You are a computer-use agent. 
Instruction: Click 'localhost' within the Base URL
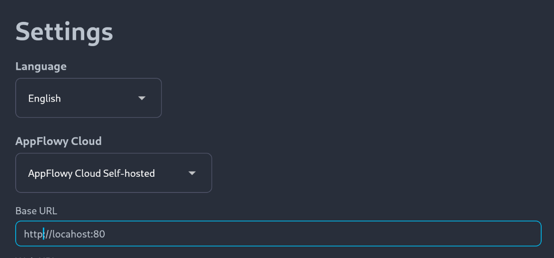tap(72, 234)
